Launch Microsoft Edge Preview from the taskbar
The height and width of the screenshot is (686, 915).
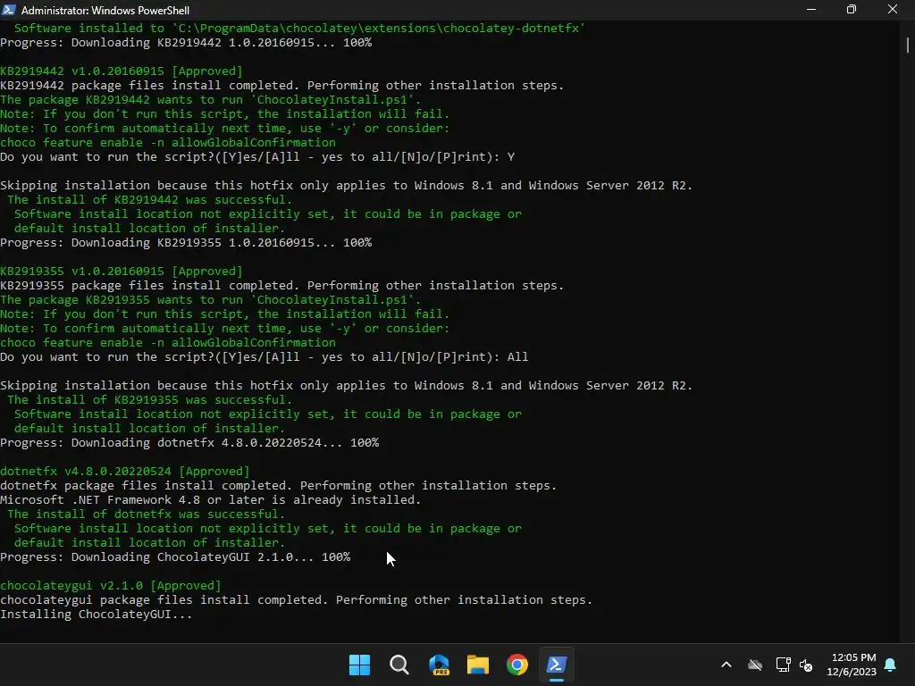tap(439, 665)
